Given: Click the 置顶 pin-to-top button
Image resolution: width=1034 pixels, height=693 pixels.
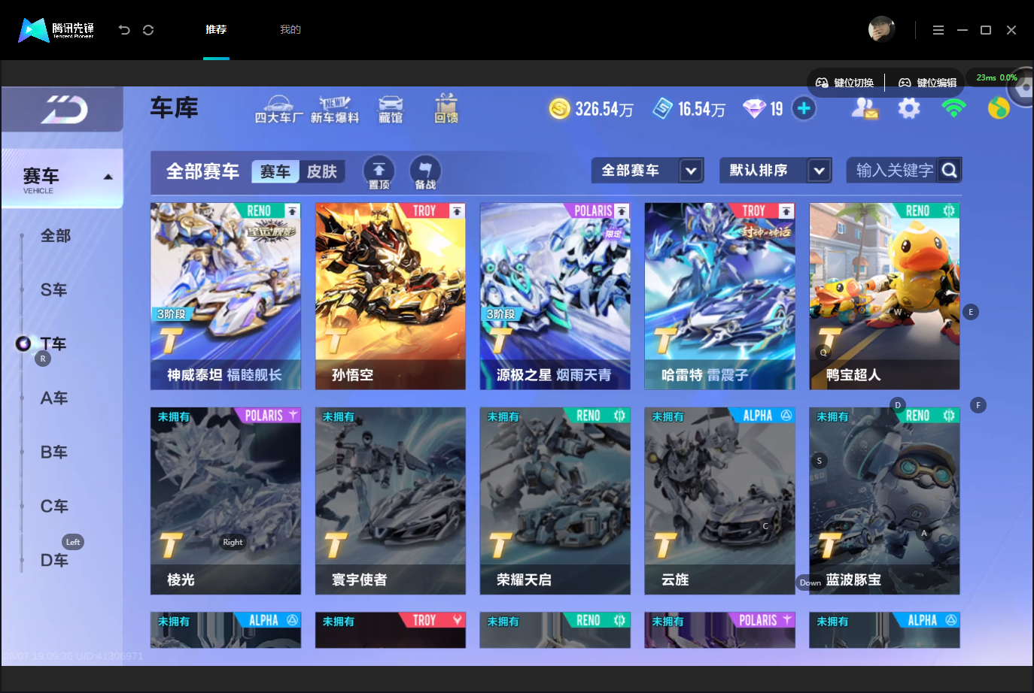Looking at the screenshot, I should [x=379, y=172].
